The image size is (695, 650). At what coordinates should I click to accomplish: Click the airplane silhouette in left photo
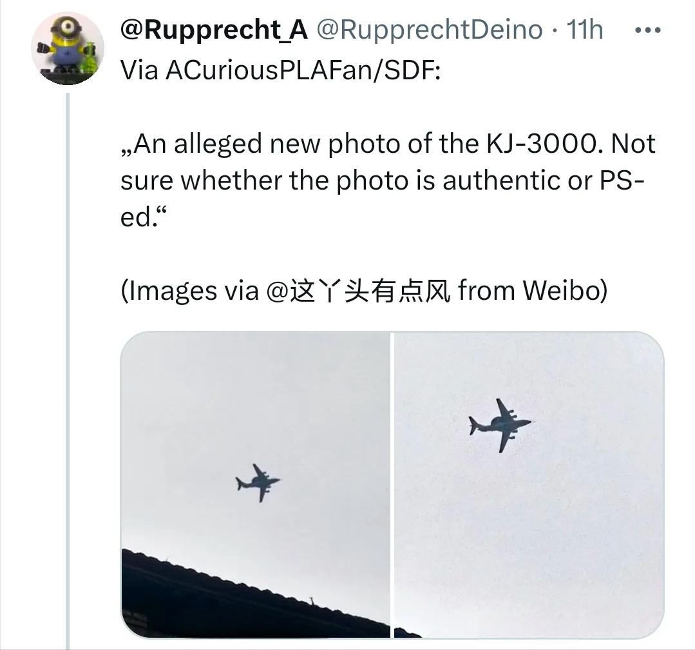pyautogui.click(x=258, y=483)
